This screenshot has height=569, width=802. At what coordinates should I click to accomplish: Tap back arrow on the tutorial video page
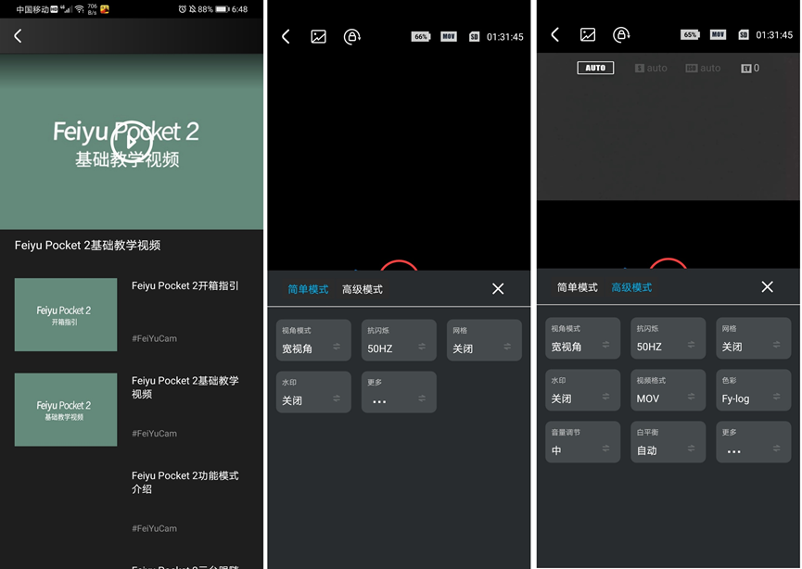(18, 36)
